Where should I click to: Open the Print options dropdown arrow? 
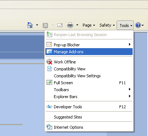pyautogui.click(x=77, y=25)
